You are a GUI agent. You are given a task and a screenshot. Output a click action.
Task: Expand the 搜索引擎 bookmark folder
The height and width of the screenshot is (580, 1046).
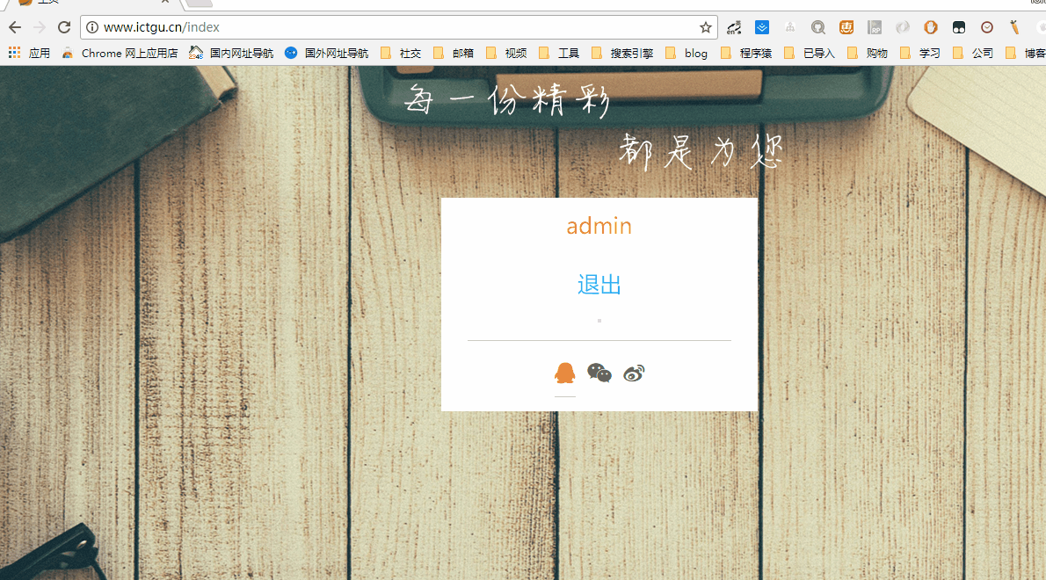click(x=622, y=54)
